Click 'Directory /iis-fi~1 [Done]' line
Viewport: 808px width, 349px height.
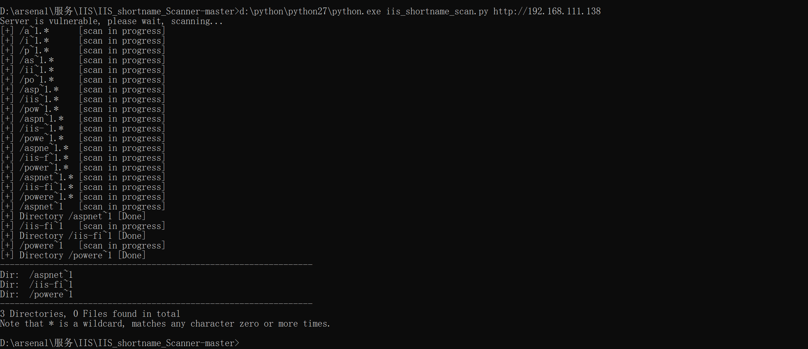73,236
